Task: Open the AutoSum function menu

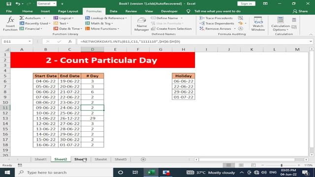Action: pyautogui.click(x=32, y=18)
